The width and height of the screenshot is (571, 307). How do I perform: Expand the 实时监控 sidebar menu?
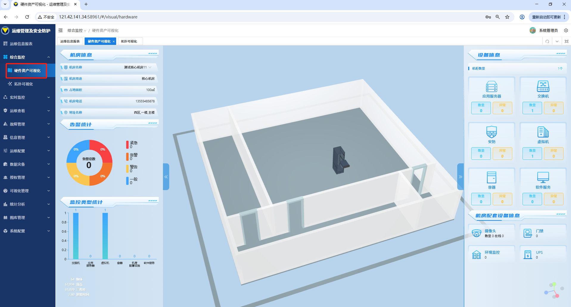[x=27, y=97]
